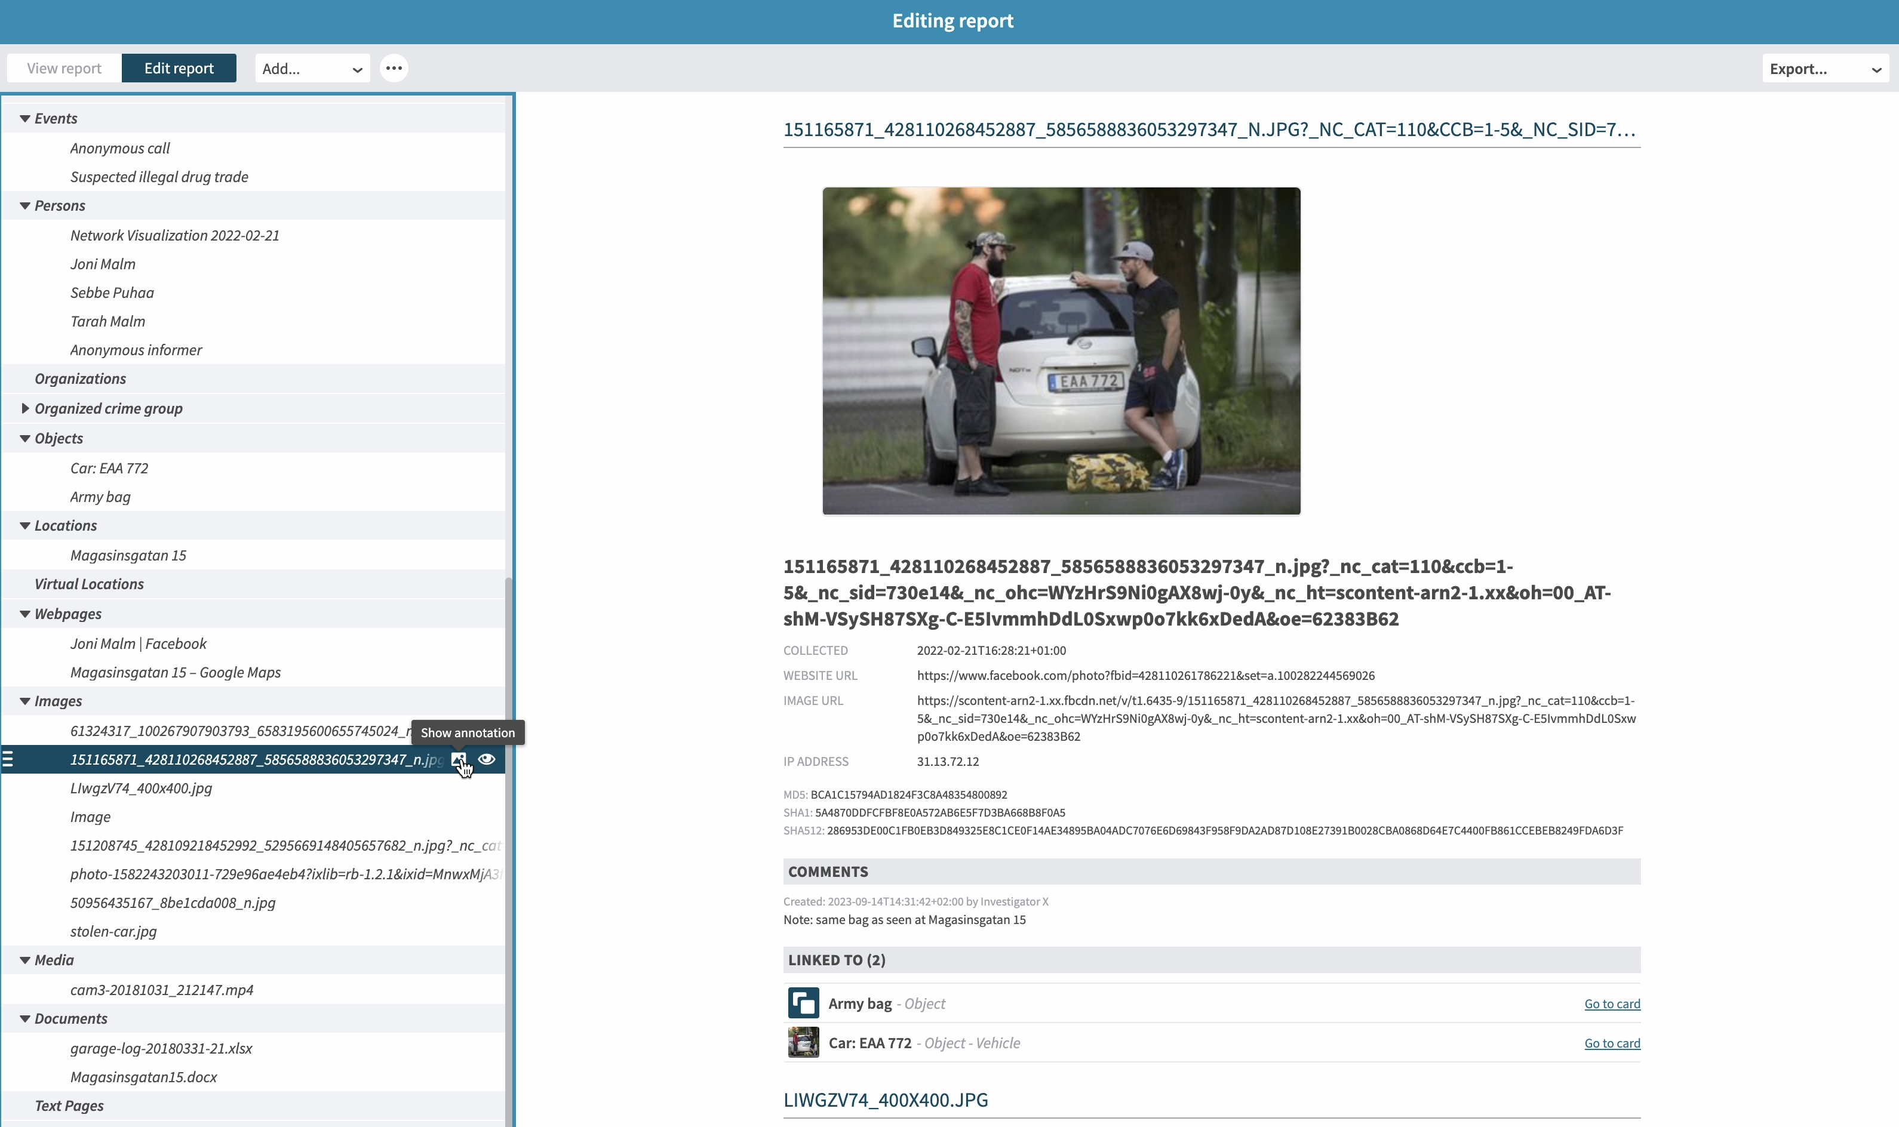Toggle the eye visibility icon on selected image row

(487, 759)
